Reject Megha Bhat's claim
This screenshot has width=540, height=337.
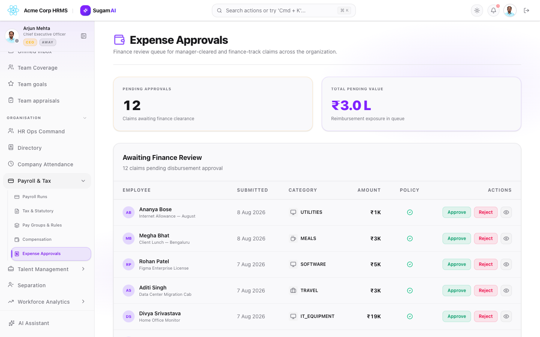(486, 239)
